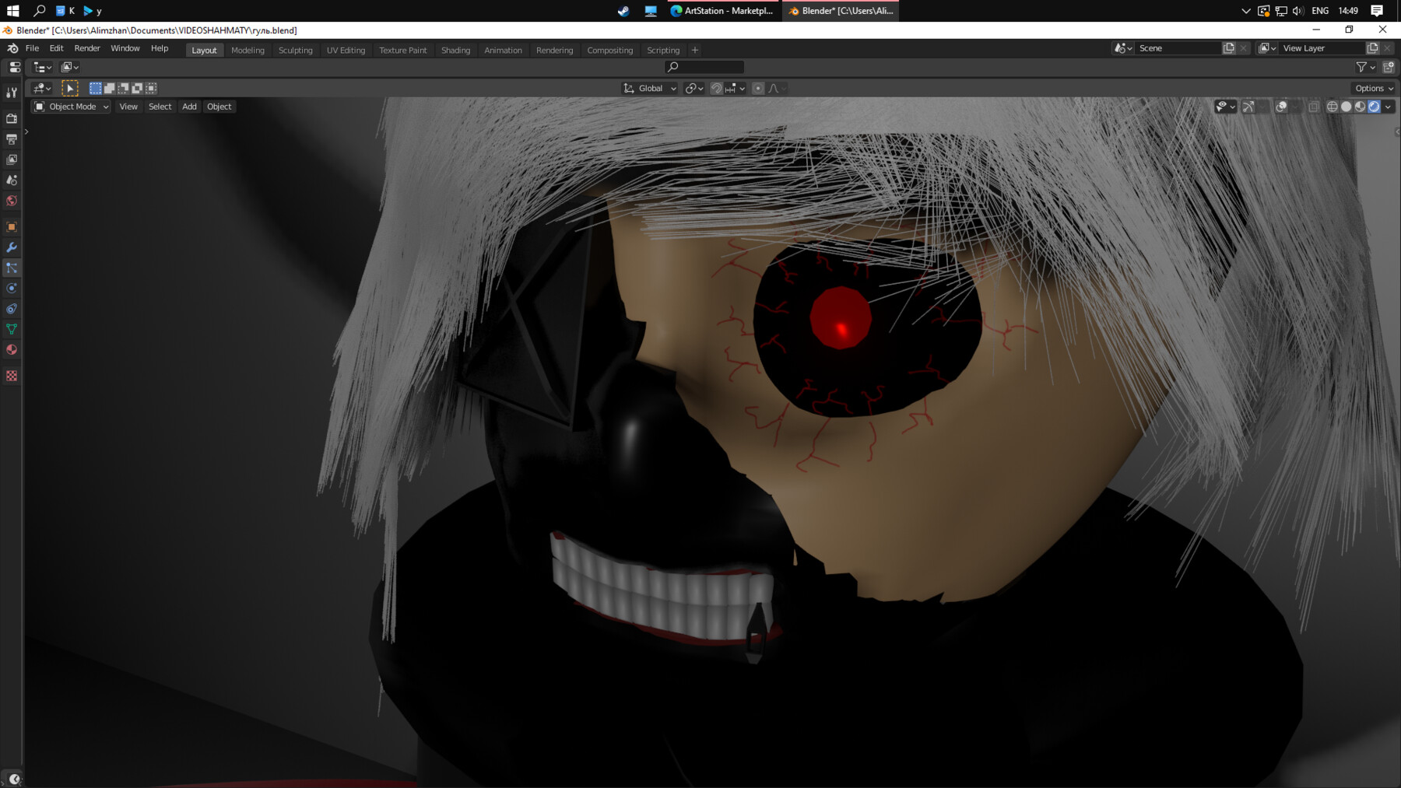Open the Texture properties tab
Screen dimensions: 1401x788
coord(12,376)
